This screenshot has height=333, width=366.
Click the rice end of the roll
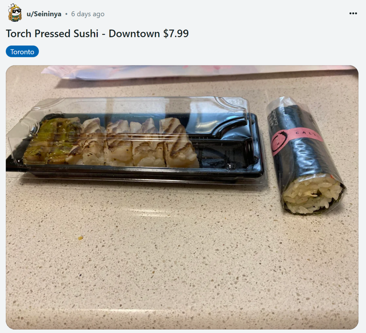click(312, 194)
